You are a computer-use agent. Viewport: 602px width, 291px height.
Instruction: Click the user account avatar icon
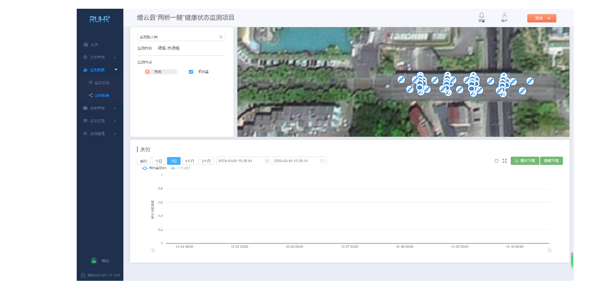point(504,16)
